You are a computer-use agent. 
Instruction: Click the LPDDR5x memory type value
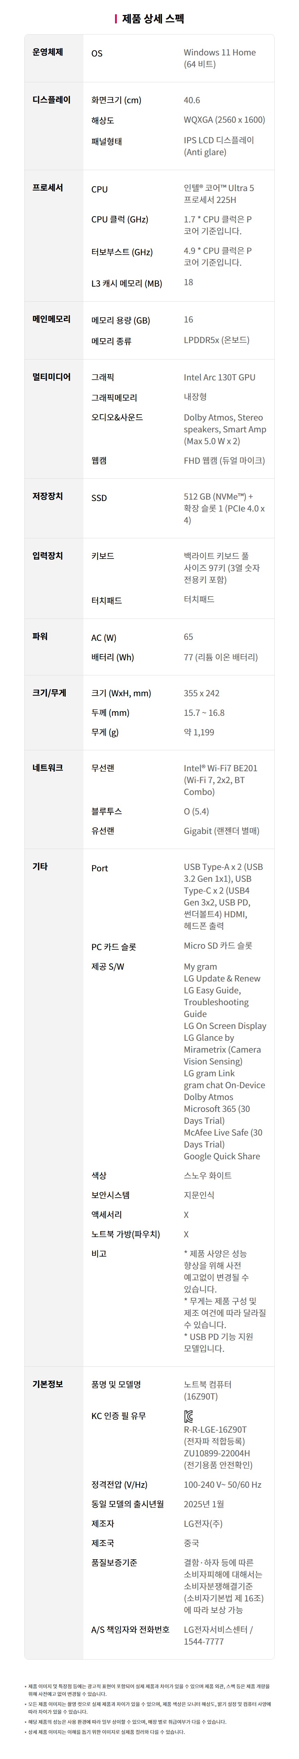(x=217, y=340)
